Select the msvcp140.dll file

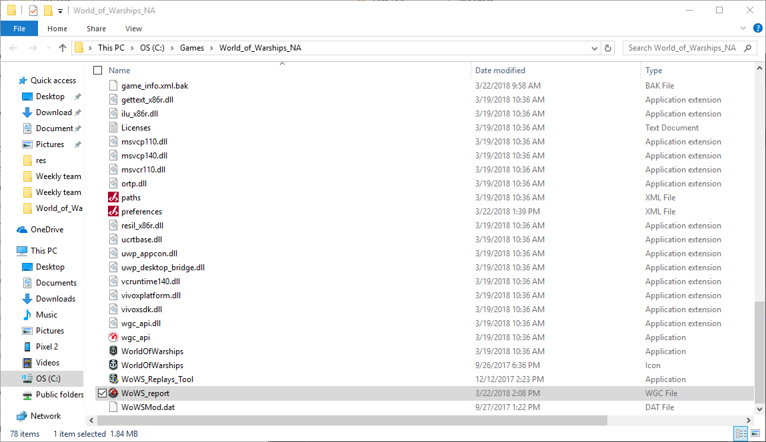pos(144,156)
